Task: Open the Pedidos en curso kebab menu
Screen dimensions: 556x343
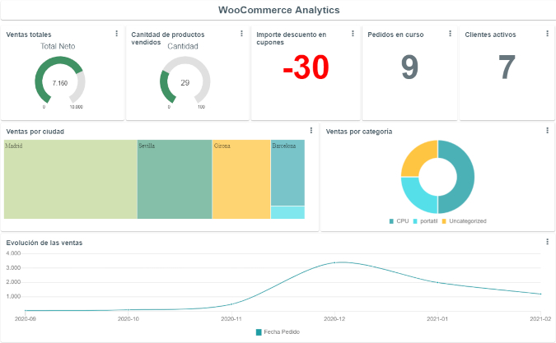Action: [450, 34]
